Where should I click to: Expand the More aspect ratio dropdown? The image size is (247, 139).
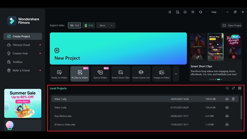(x=106, y=25)
